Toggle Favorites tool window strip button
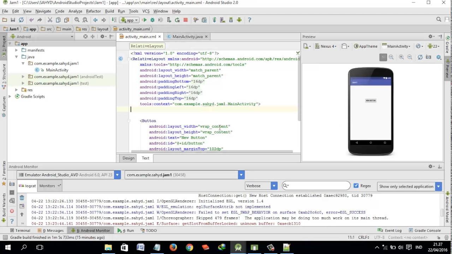Screen dimensions: 452x254 pyautogui.click(x=4, y=174)
